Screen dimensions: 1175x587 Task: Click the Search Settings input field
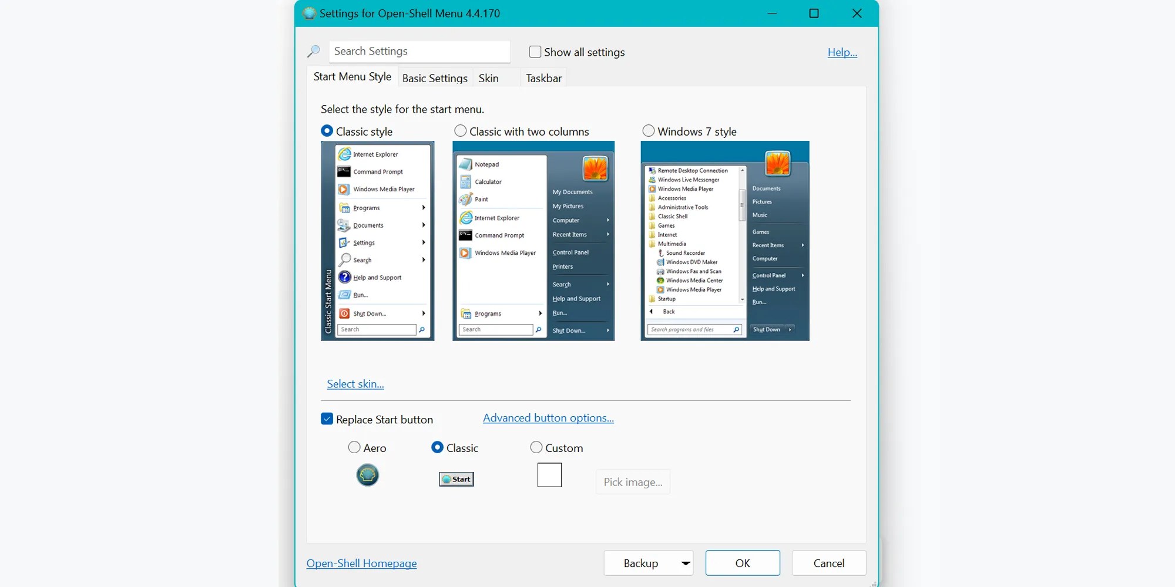(419, 51)
